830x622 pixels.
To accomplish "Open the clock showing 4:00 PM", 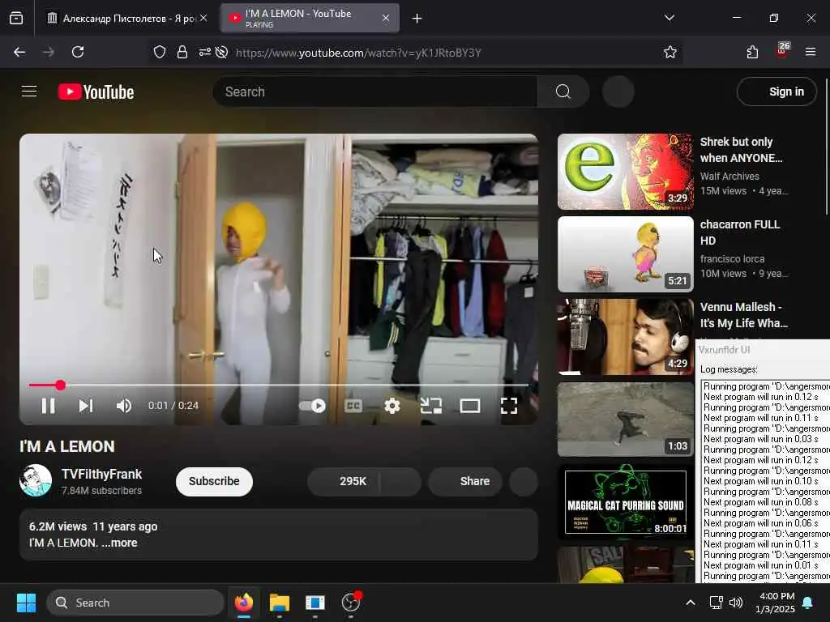I will click(775, 603).
